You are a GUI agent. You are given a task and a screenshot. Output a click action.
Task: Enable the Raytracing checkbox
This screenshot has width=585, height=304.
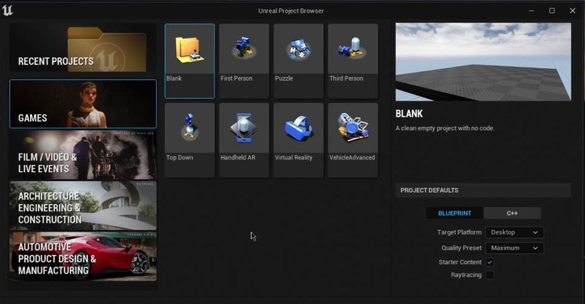(x=490, y=275)
